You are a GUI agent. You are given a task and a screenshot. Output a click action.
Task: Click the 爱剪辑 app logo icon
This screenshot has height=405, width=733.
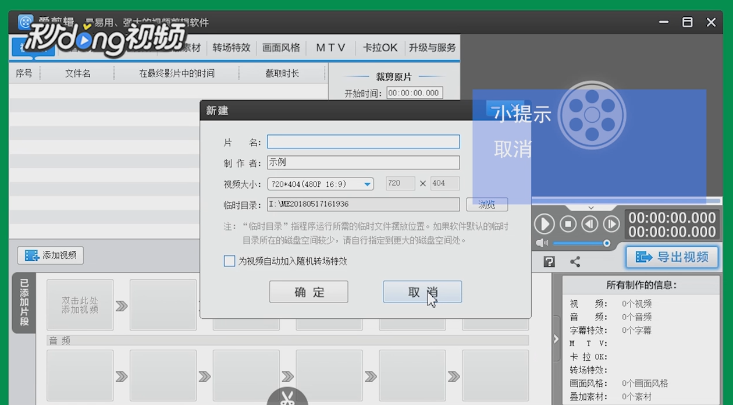coord(25,23)
